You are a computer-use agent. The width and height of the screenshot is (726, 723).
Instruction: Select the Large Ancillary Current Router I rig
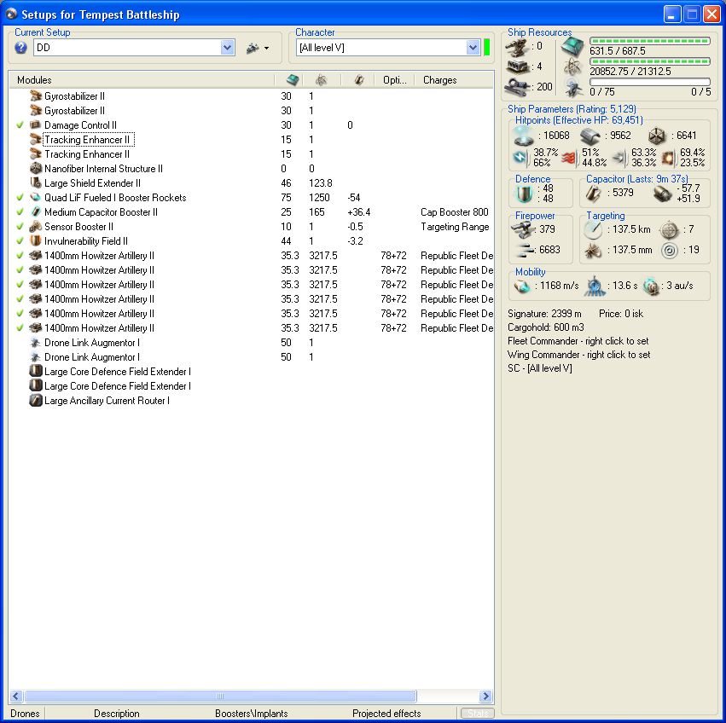(252, 401)
